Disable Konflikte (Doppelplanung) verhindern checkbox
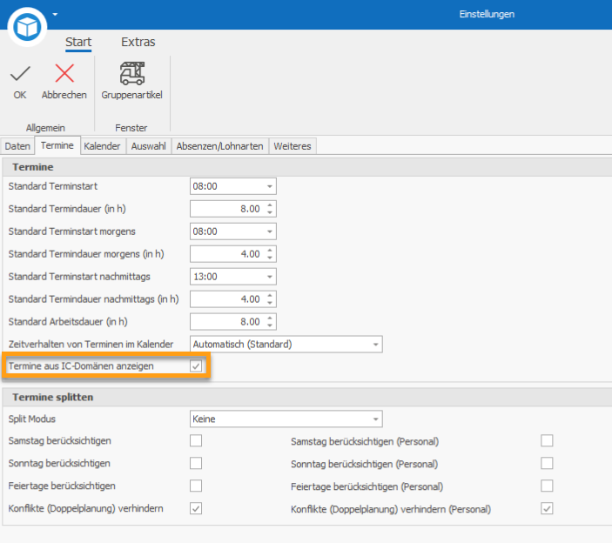This screenshot has height=543, width=612. pyautogui.click(x=196, y=508)
